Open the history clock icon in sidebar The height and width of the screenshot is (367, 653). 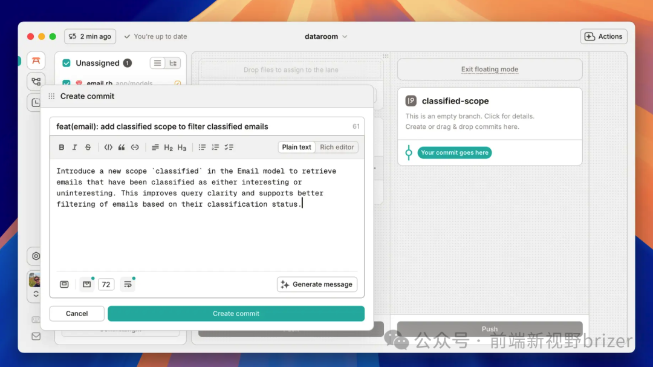[x=36, y=102]
